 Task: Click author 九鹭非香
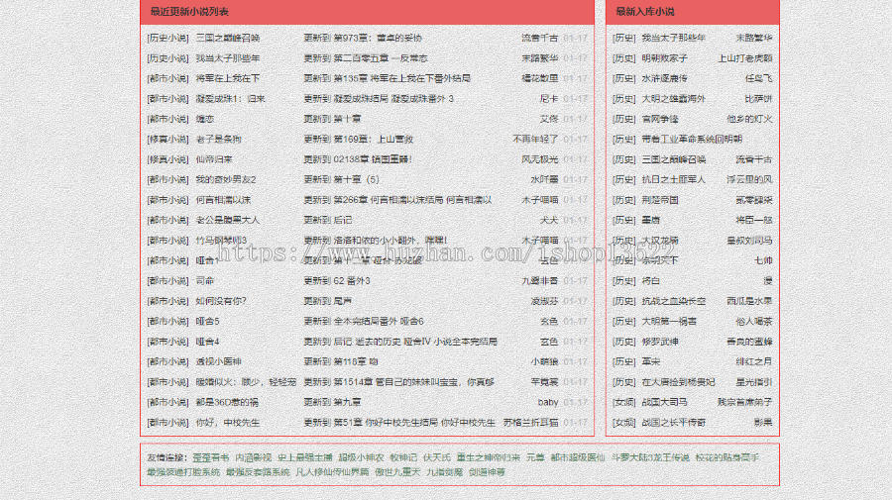click(539, 280)
